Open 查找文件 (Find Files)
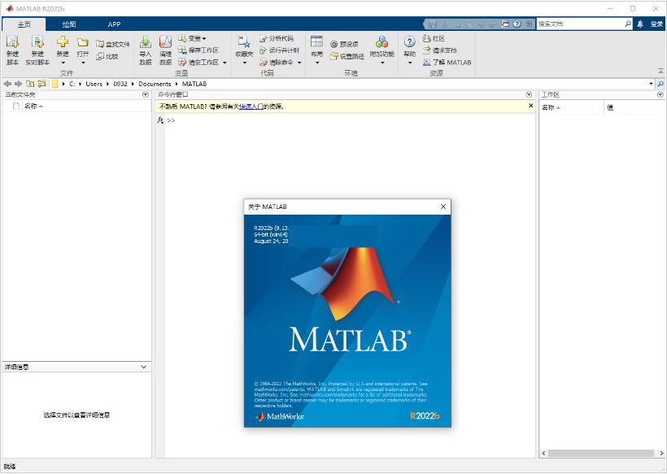This screenshot has height=474, width=667. click(x=113, y=44)
